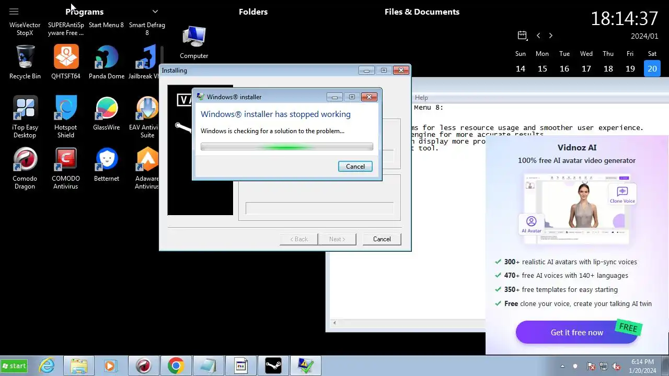The height and width of the screenshot is (376, 669).
Task: Select the Smart Defrag 8 label
Action: coord(147,29)
